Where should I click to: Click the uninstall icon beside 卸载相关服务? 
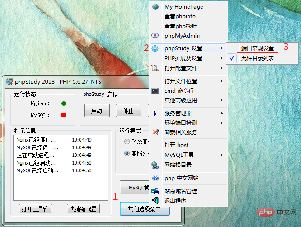(155, 132)
